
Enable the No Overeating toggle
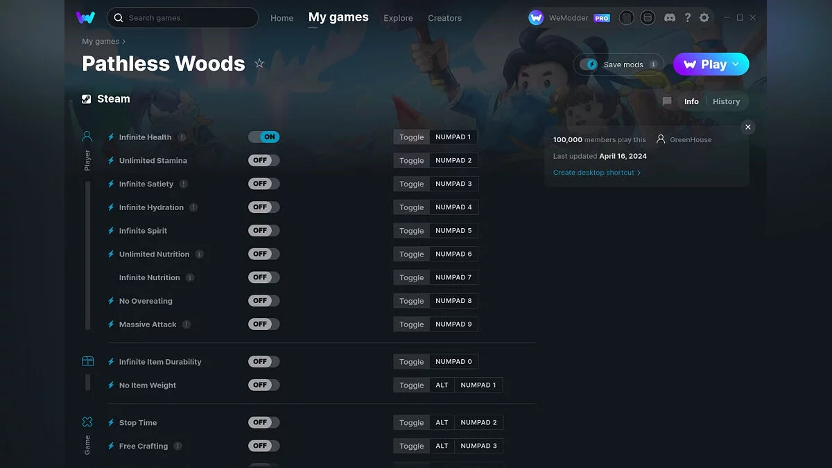264,300
